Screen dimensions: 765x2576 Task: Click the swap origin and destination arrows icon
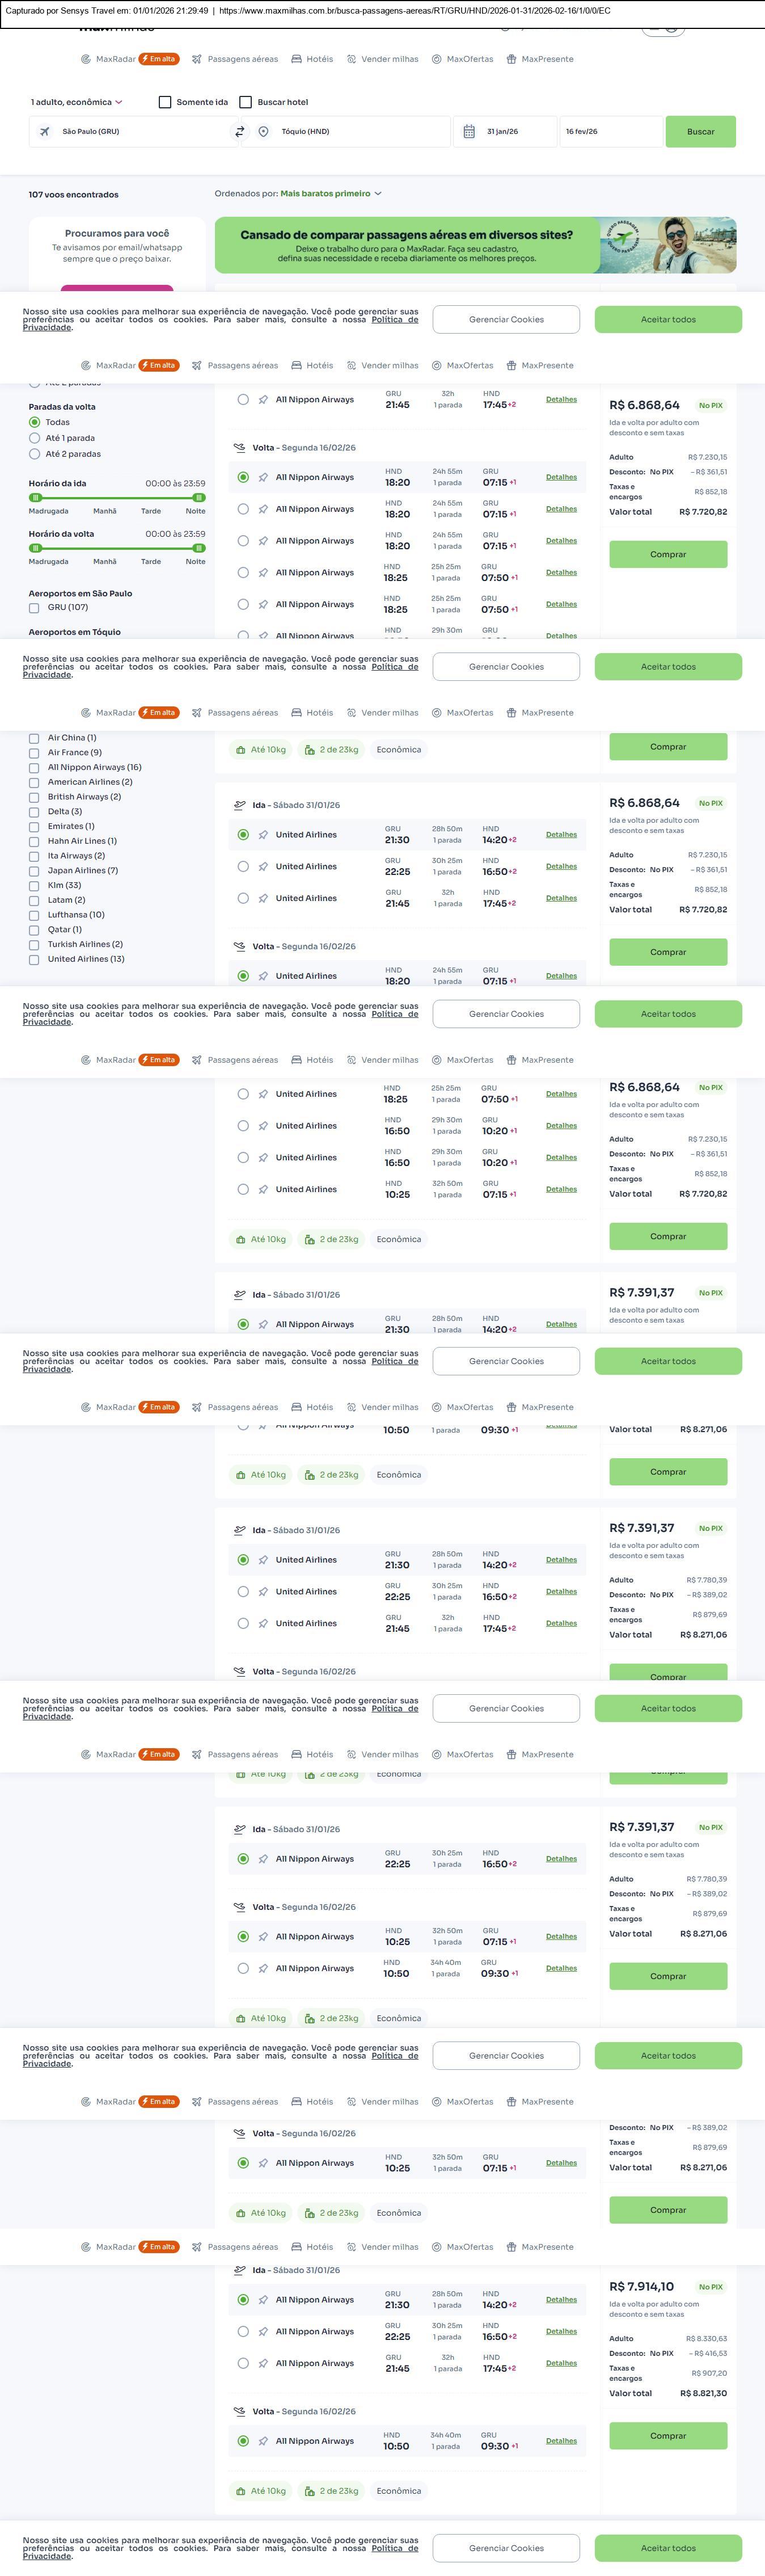(x=240, y=132)
